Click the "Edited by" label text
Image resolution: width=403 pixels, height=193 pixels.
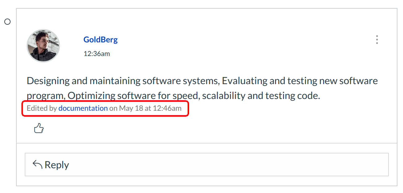point(42,108)
